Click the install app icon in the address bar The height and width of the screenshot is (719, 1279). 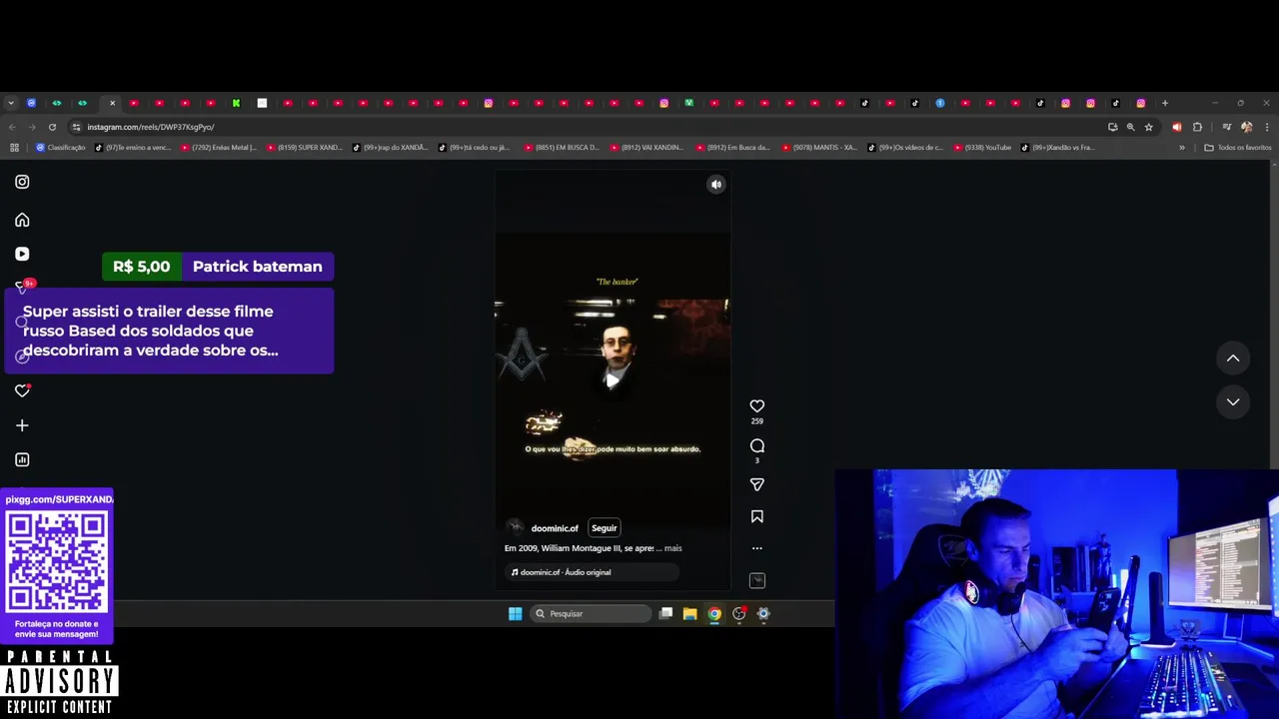pyautogui.click(x=1112, y=127)
